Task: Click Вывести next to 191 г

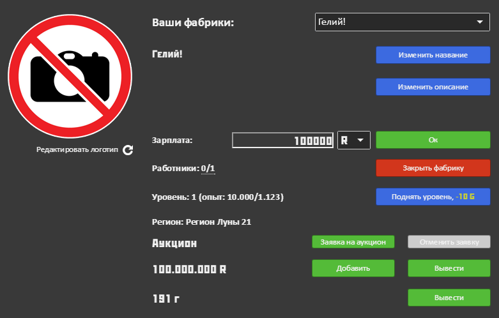Action: pos(449,298)
